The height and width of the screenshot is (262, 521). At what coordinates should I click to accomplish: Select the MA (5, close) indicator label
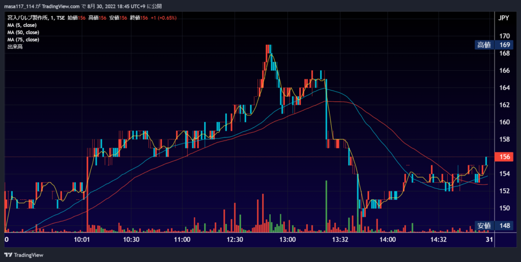22,25
